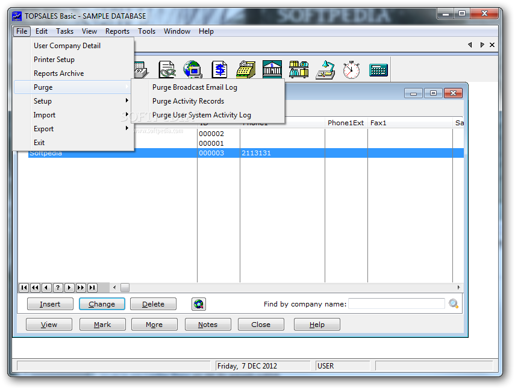This screenshot has height=389, width=515.
Task: Expand the Purge submenu
Action: pos(73,87)
